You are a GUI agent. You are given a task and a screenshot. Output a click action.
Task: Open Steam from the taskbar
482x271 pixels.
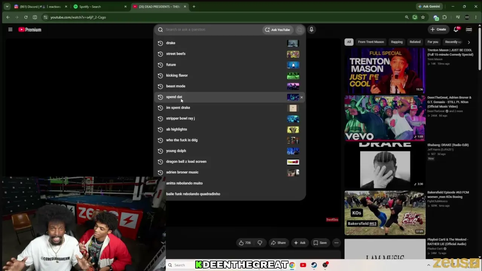point(314,265)
